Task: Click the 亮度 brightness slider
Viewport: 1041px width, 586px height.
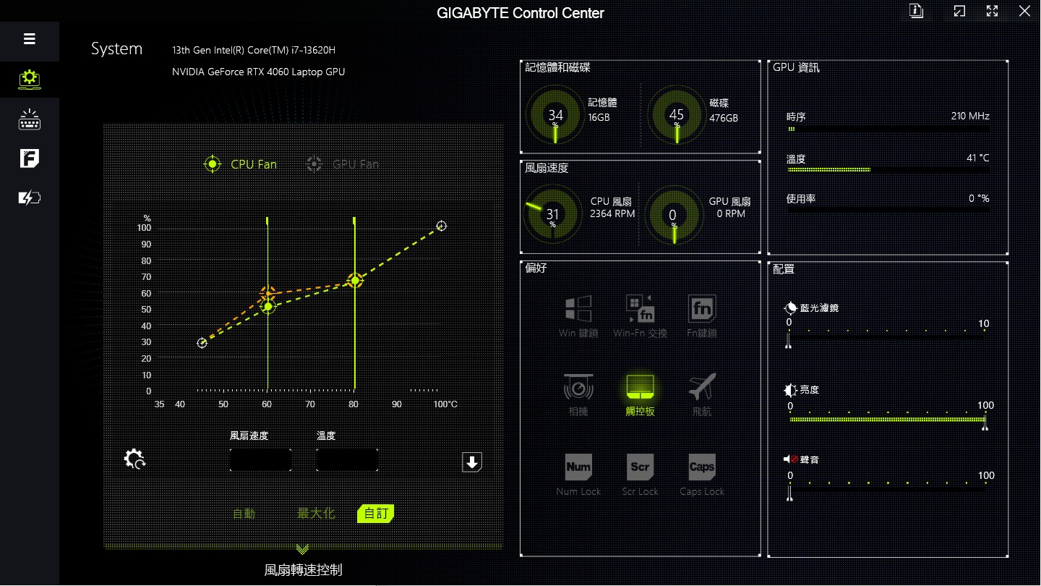Action: [887, 419]
